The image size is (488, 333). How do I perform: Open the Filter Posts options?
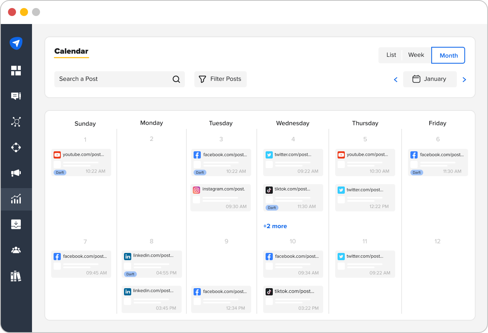(x=220, y=79)
